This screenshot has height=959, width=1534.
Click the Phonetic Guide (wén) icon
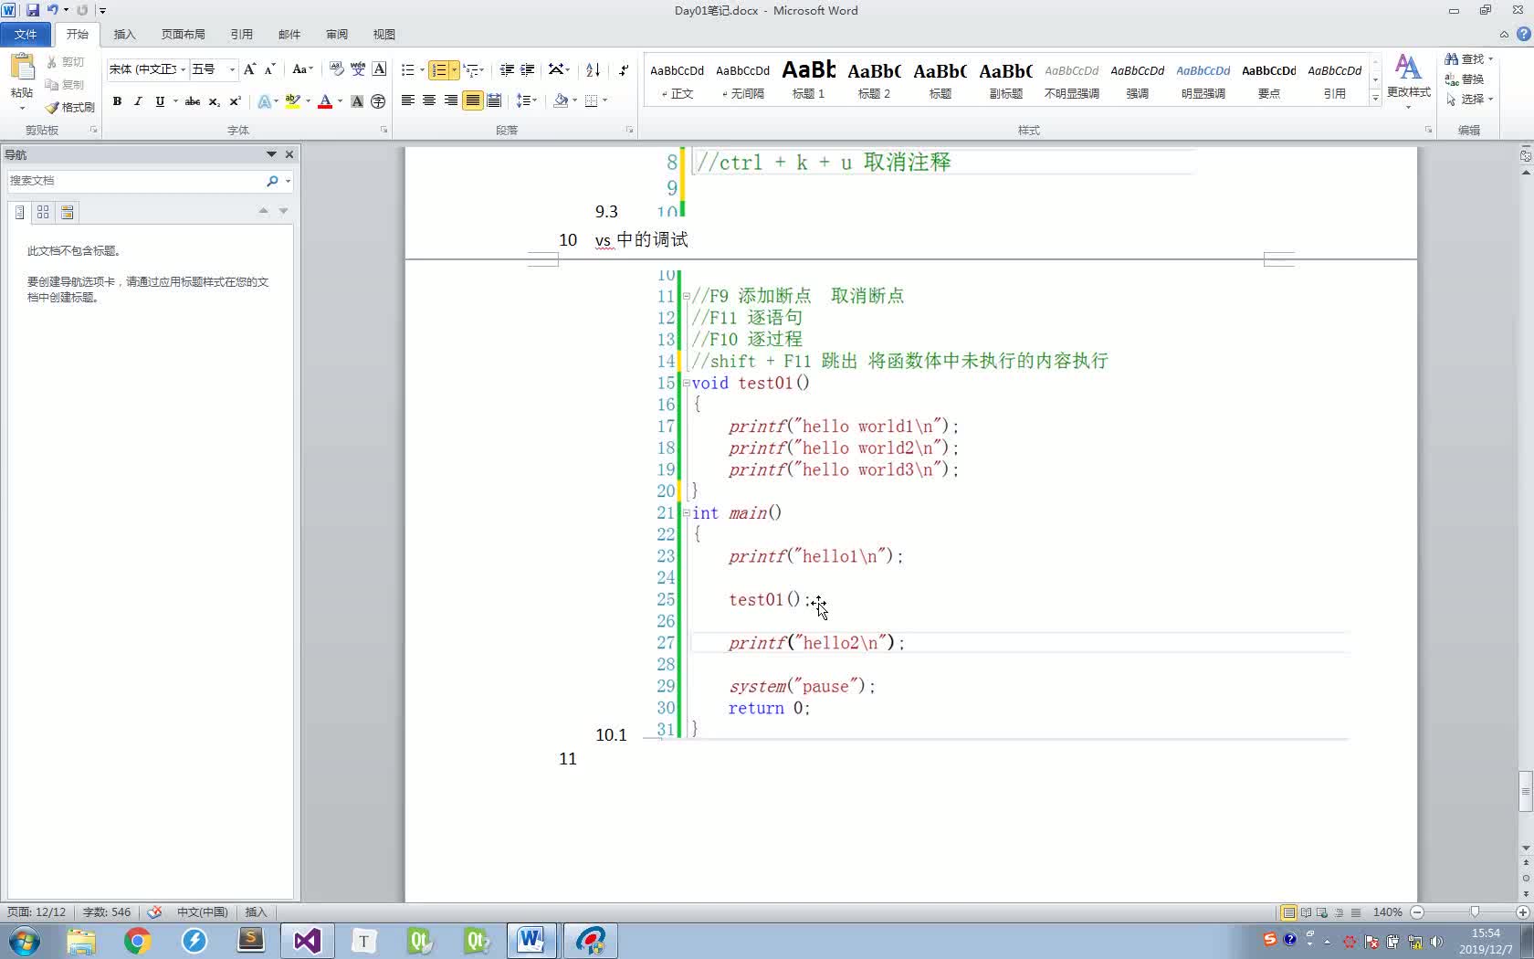pyautogui.click(x=358, y=69)
